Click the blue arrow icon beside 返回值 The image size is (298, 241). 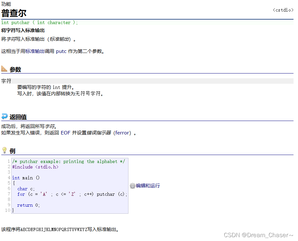point(4,116)
